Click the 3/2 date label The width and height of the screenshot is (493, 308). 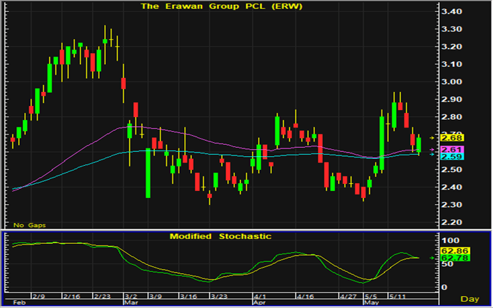point(130,296)
